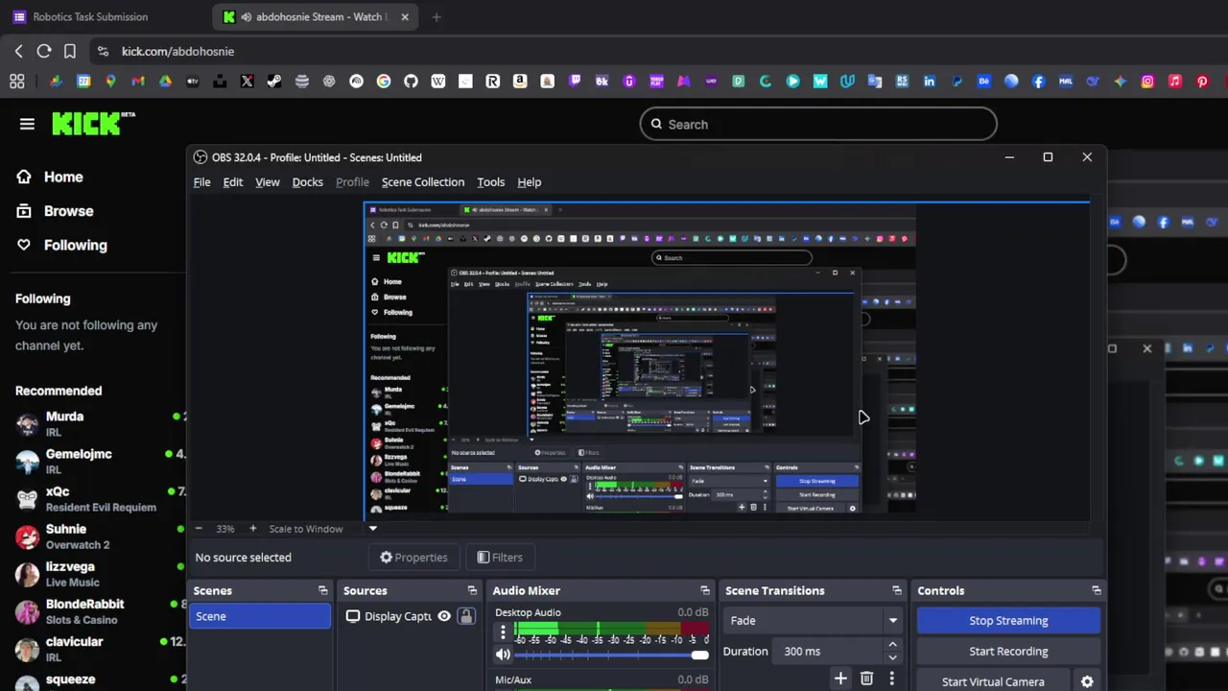Image resolution: width=1228 pixels, height=691 pixels.
Task: Open the Kick hamburger menu
Action: coord(27,124)
